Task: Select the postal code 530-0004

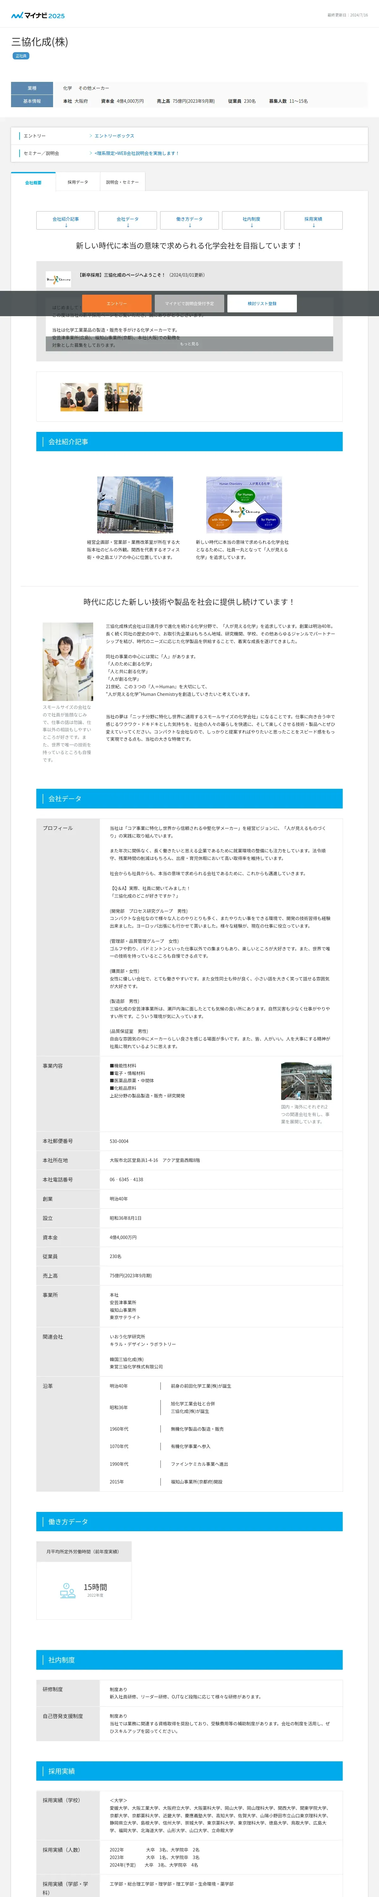Action: point(119,1141)
